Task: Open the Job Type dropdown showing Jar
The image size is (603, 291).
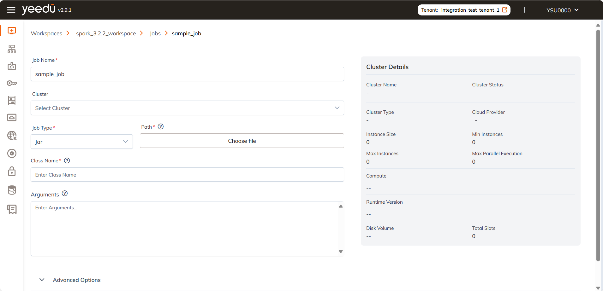Action: [81, 142]
